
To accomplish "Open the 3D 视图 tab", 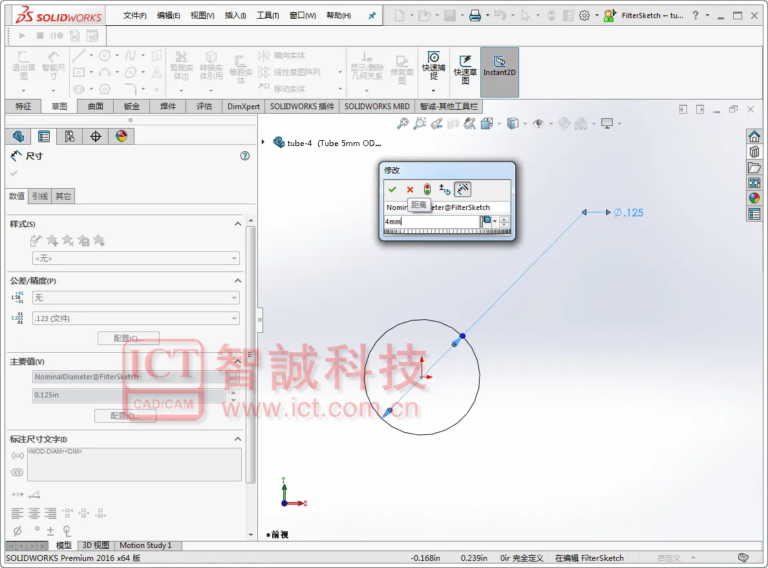I will [96, 545].
